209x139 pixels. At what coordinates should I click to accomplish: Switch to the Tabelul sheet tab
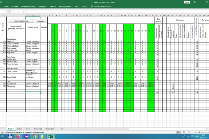tap(11, 129)
